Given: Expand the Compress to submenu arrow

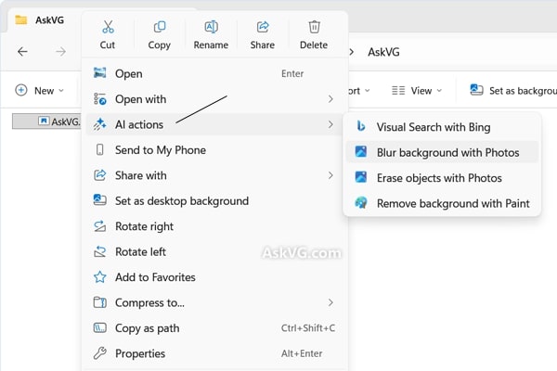Looking at the screenshot, I should [330, 302].
